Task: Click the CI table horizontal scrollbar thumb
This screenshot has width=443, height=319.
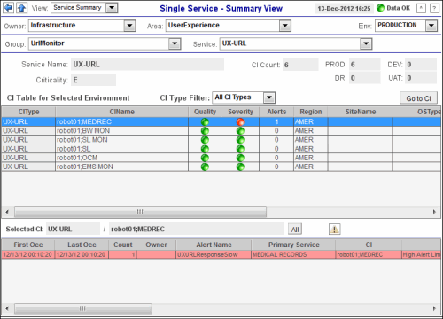Action: tap(140, 212)
